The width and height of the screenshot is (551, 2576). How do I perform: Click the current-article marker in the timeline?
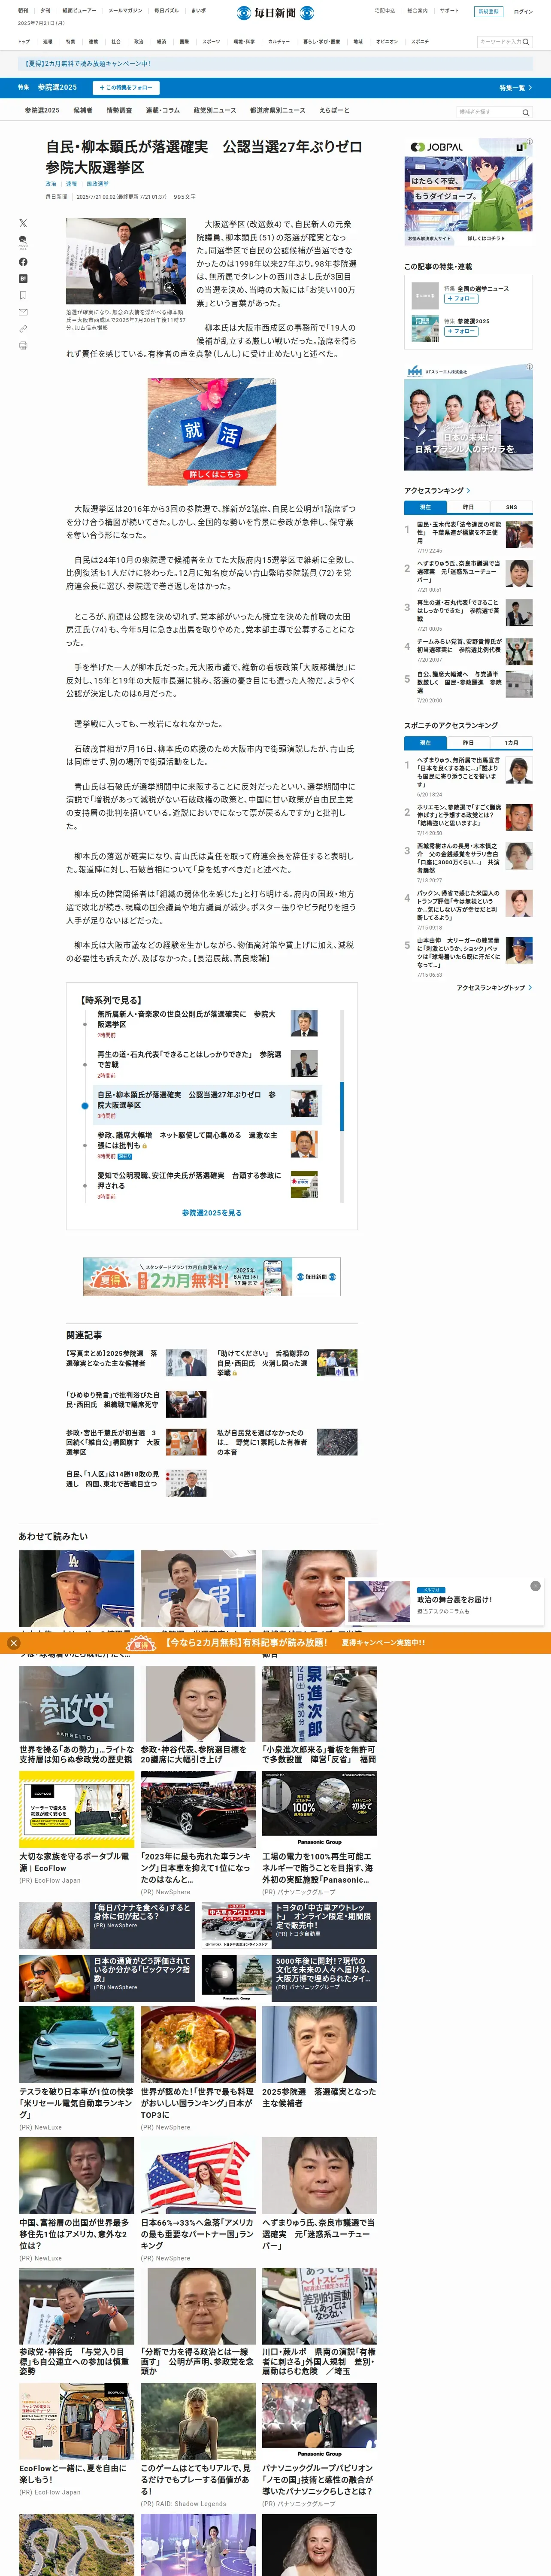coord(85,1106)
